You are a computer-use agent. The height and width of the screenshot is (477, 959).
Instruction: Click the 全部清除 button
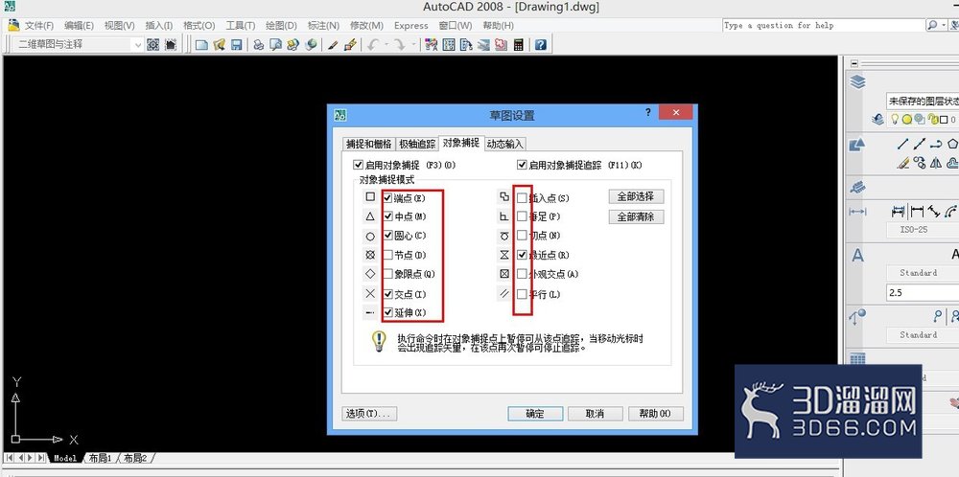636,216
